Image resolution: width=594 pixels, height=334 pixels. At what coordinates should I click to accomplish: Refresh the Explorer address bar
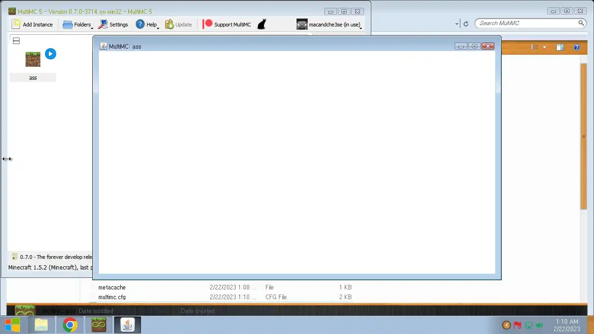click(466, 24)
